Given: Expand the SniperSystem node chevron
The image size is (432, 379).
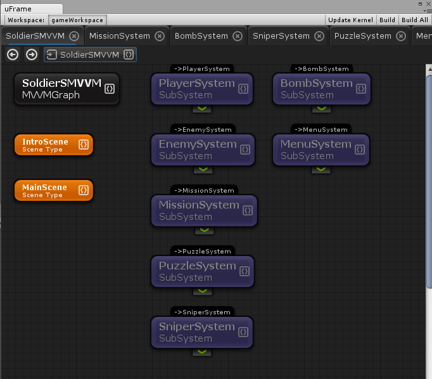Looking at the screenshot, I should tap(203, 352).
